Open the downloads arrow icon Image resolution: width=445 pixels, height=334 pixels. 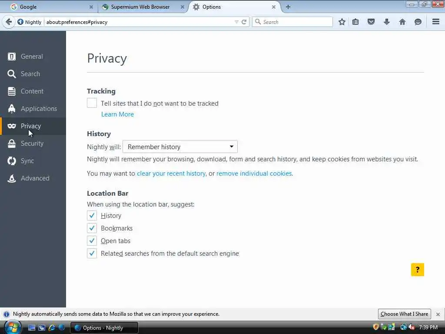coord(386,22)
